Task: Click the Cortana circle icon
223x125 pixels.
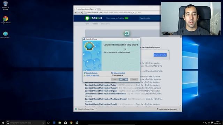Action: (8, 123)
